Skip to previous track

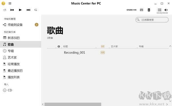click(x=12, y=10)
